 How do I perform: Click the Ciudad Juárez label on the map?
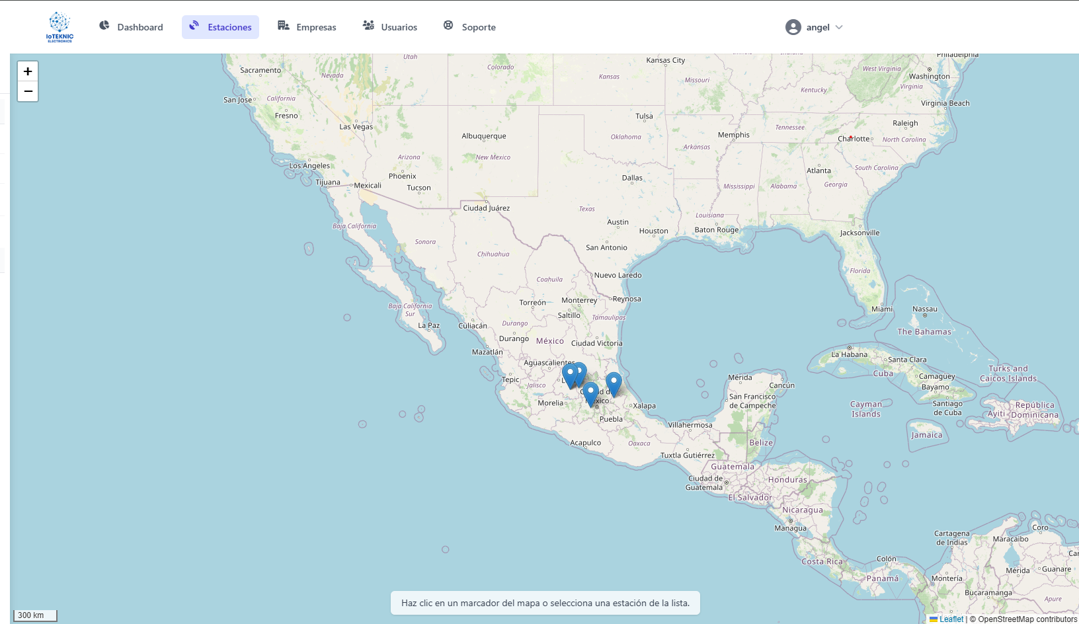point(487,208)
